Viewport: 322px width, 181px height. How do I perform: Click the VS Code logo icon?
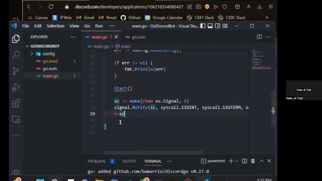14,26
